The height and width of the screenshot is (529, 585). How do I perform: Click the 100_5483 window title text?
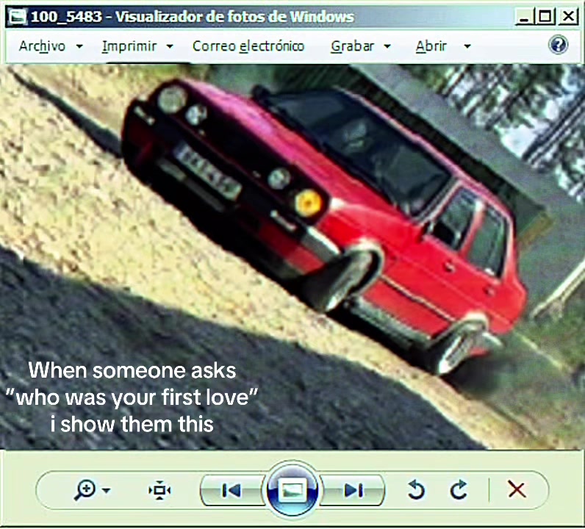pyautogui.click(x=66, y=17)
